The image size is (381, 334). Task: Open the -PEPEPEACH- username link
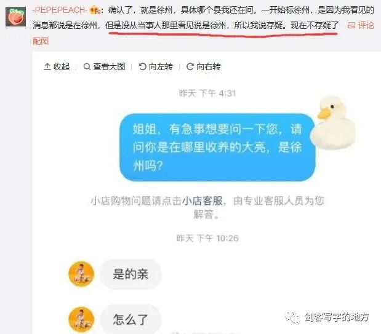(60, 10)
